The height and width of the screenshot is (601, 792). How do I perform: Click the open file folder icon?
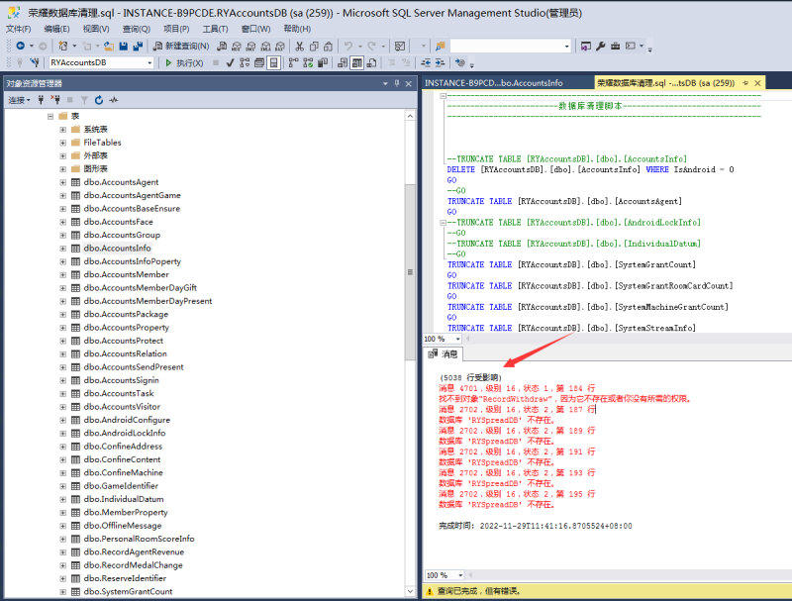(109, 46)
